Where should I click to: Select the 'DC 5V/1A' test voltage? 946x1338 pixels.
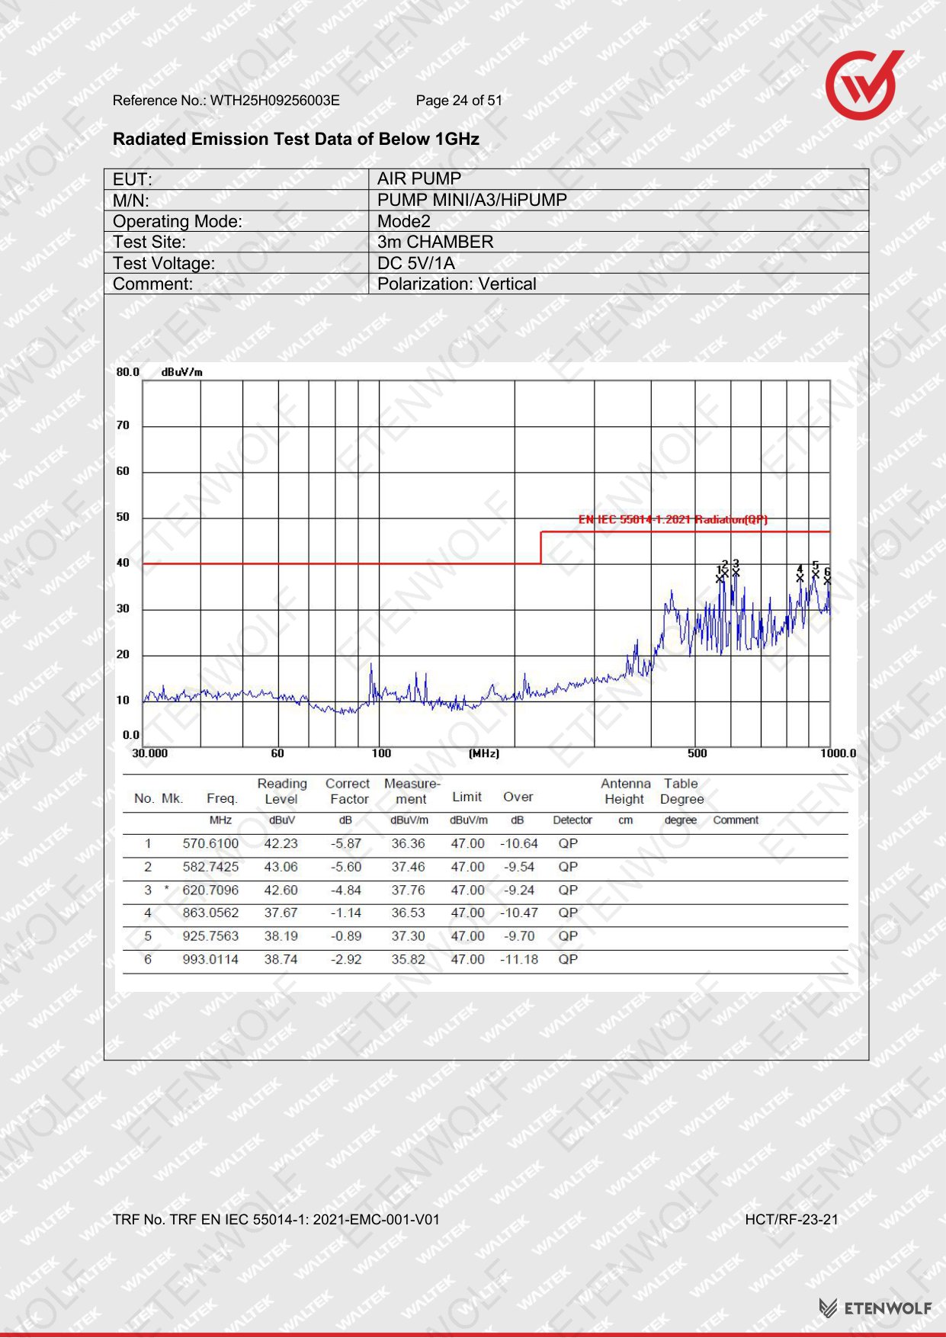tap(415, 263)
